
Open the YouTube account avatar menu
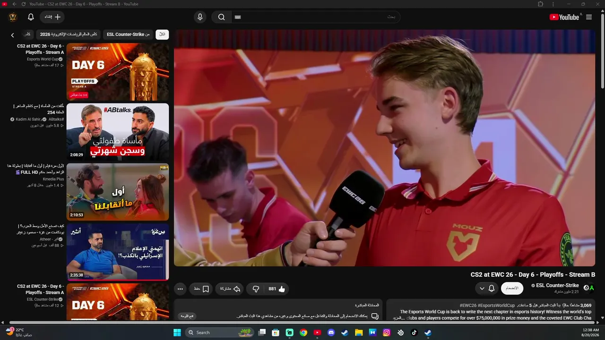[x=13, y=17]
